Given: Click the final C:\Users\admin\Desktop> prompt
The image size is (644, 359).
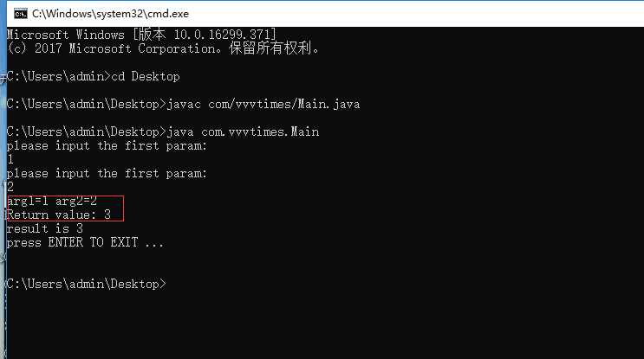Looking at the screenshot, I should coord(87,284).
